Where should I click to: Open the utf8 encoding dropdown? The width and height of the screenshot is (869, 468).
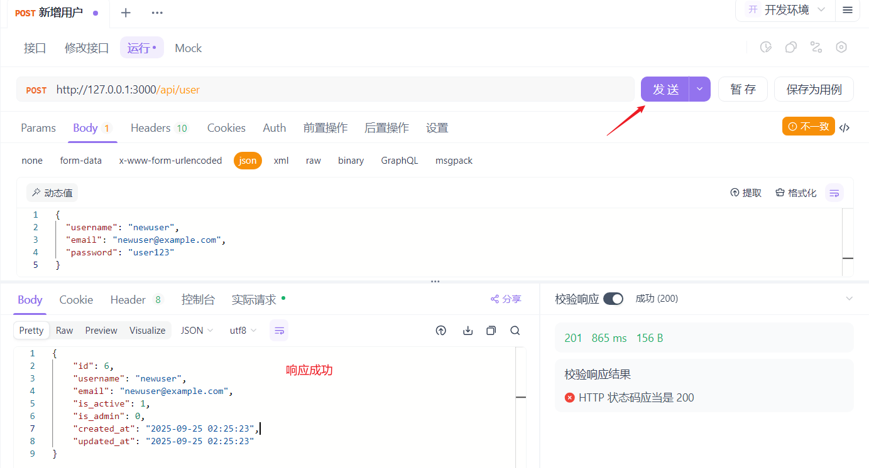pos(243,331)
